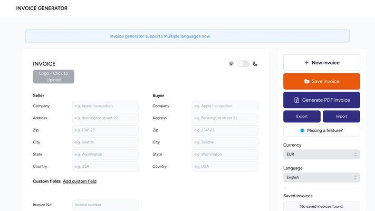Image resolution: width=375 pixels, height=211 pixels.
Task: Focus the Seller City field
Action: (105, 142)
